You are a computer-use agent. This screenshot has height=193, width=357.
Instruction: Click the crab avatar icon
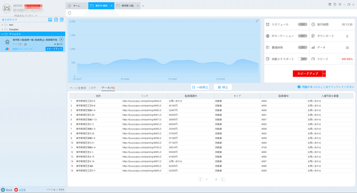7,8
